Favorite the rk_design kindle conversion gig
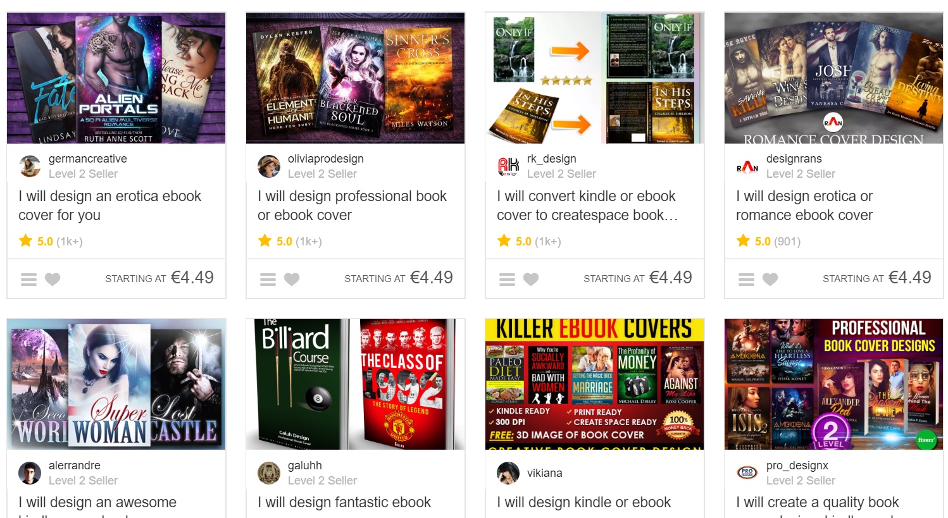The width and height of the screenshot is (948, 518). (531, 279)
